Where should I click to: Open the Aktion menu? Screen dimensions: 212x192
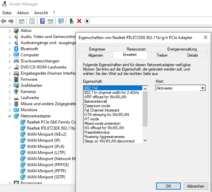[x=23, y=13]
